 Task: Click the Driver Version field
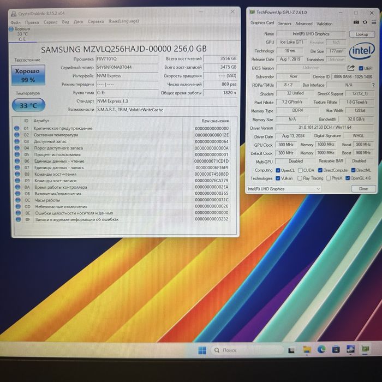pos(325,127)
